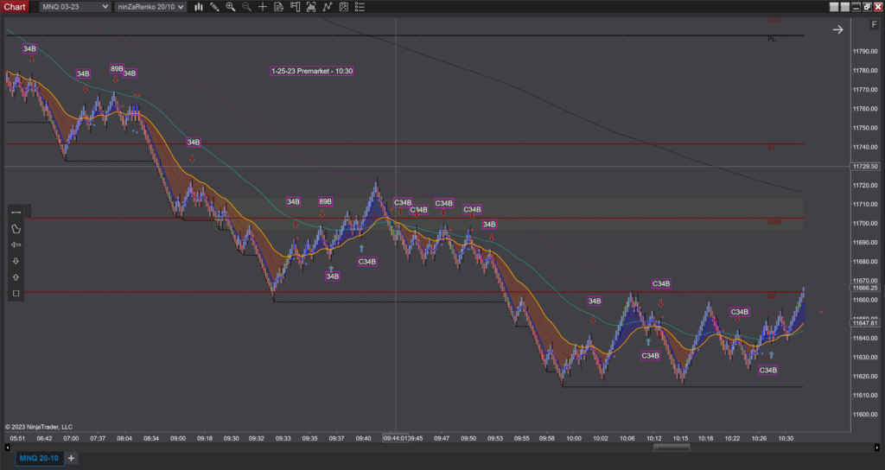The height and width of the screenshot is (470, 885).
Task: Restore down the chart window
Action: (x=867, y=7)
